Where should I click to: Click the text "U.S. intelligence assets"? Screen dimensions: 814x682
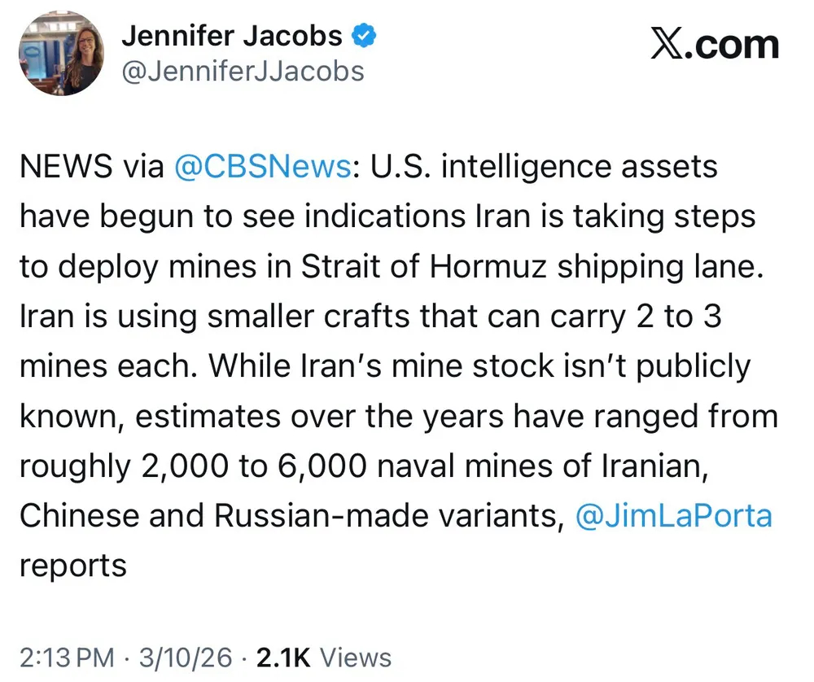click(x=545, y=167)
